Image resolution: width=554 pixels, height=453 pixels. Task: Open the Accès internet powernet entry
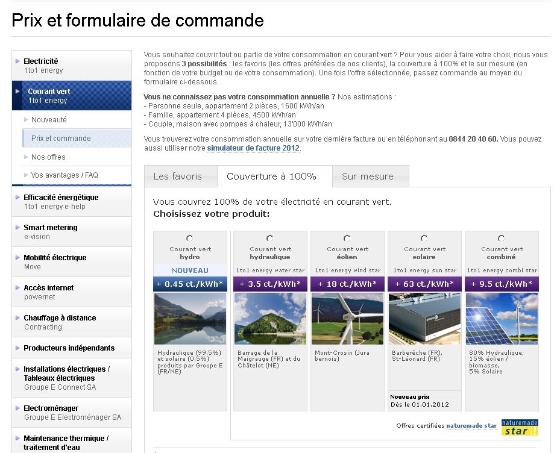tap(72, 292)
